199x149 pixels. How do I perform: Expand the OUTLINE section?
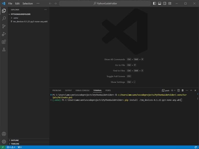click(29, 140)
